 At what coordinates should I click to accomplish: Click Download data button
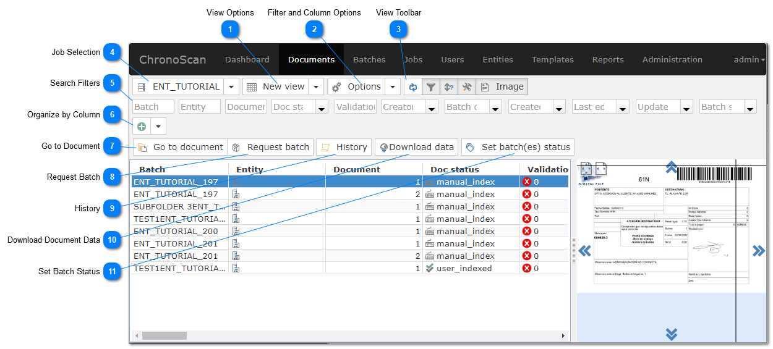point(416,147)
